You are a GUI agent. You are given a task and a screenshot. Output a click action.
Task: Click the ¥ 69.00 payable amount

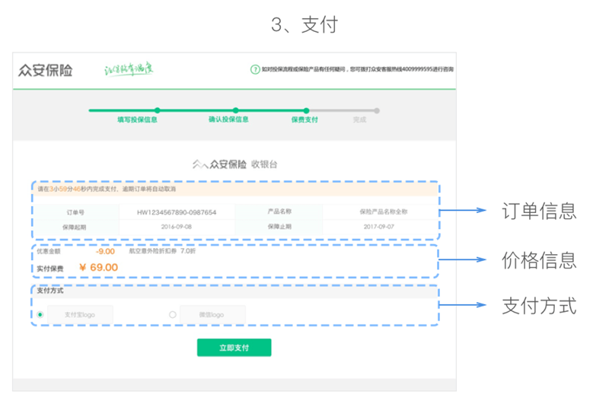tap(98, 267)
